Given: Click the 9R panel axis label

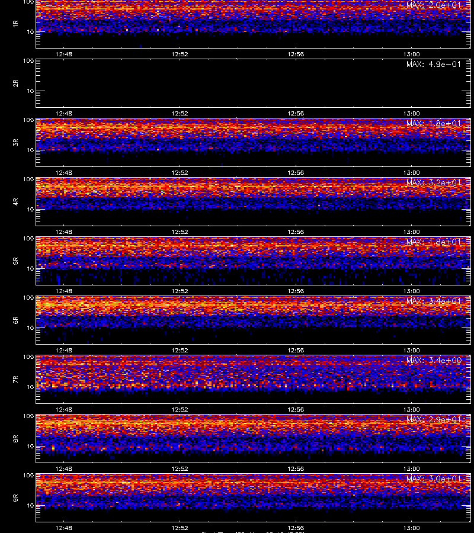Looking at the screenshot, I should [x=15, y=498].
